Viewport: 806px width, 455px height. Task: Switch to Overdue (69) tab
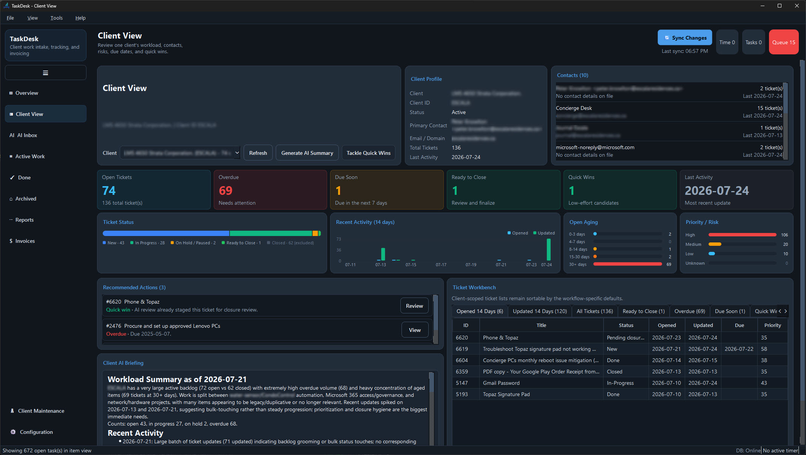pyautogui.click(x=690, y=312)
